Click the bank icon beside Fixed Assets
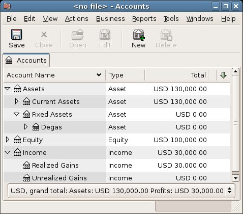The width and height of the screenshot is (243, 214). [x=26, y=114]
